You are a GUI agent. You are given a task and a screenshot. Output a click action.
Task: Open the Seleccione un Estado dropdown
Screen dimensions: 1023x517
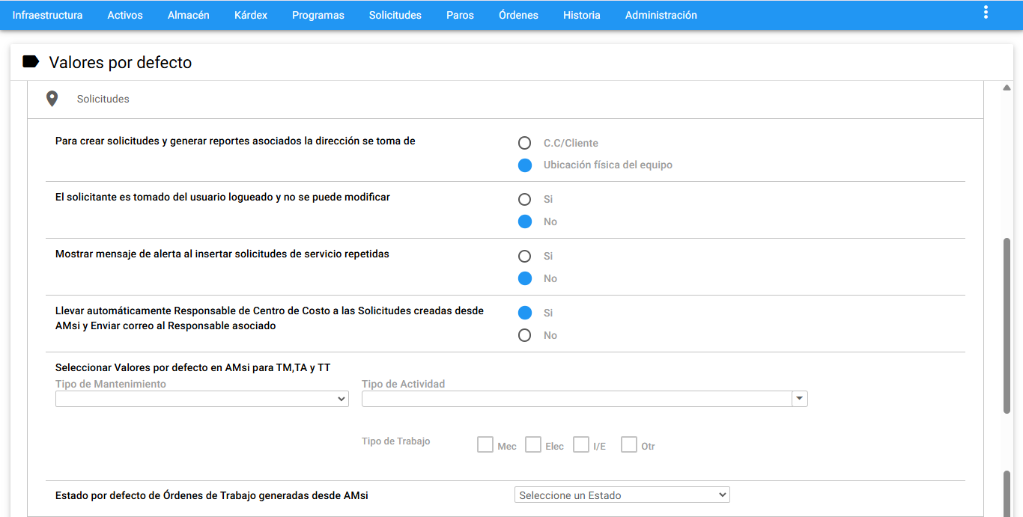(x=622, y=495)
